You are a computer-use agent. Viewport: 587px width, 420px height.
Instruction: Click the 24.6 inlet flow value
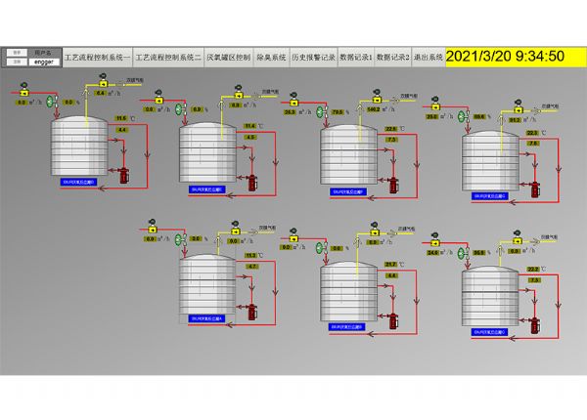pyautogui.click(x=432, y=253)
